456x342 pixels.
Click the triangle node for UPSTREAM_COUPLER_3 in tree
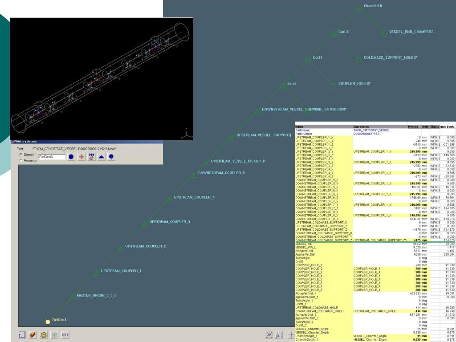pyautogui.click(x=145, y=224)
